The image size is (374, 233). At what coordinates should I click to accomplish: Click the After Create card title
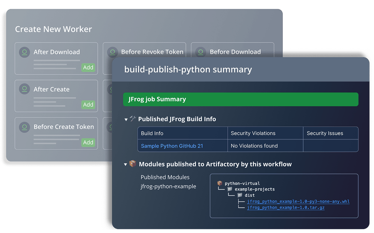coord(51,89)
